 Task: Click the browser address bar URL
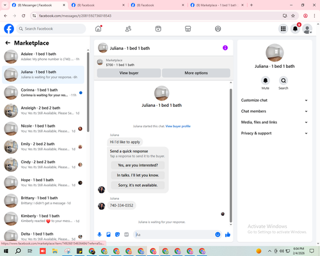[x=75, y=16]
